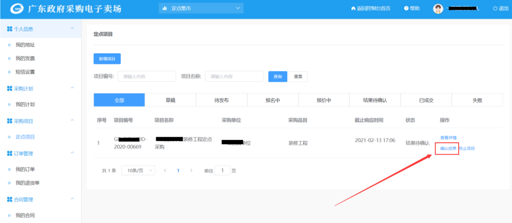Click the 新增项目 button
The width and height of the screenshot is (512, 223).
pos(107,59)
